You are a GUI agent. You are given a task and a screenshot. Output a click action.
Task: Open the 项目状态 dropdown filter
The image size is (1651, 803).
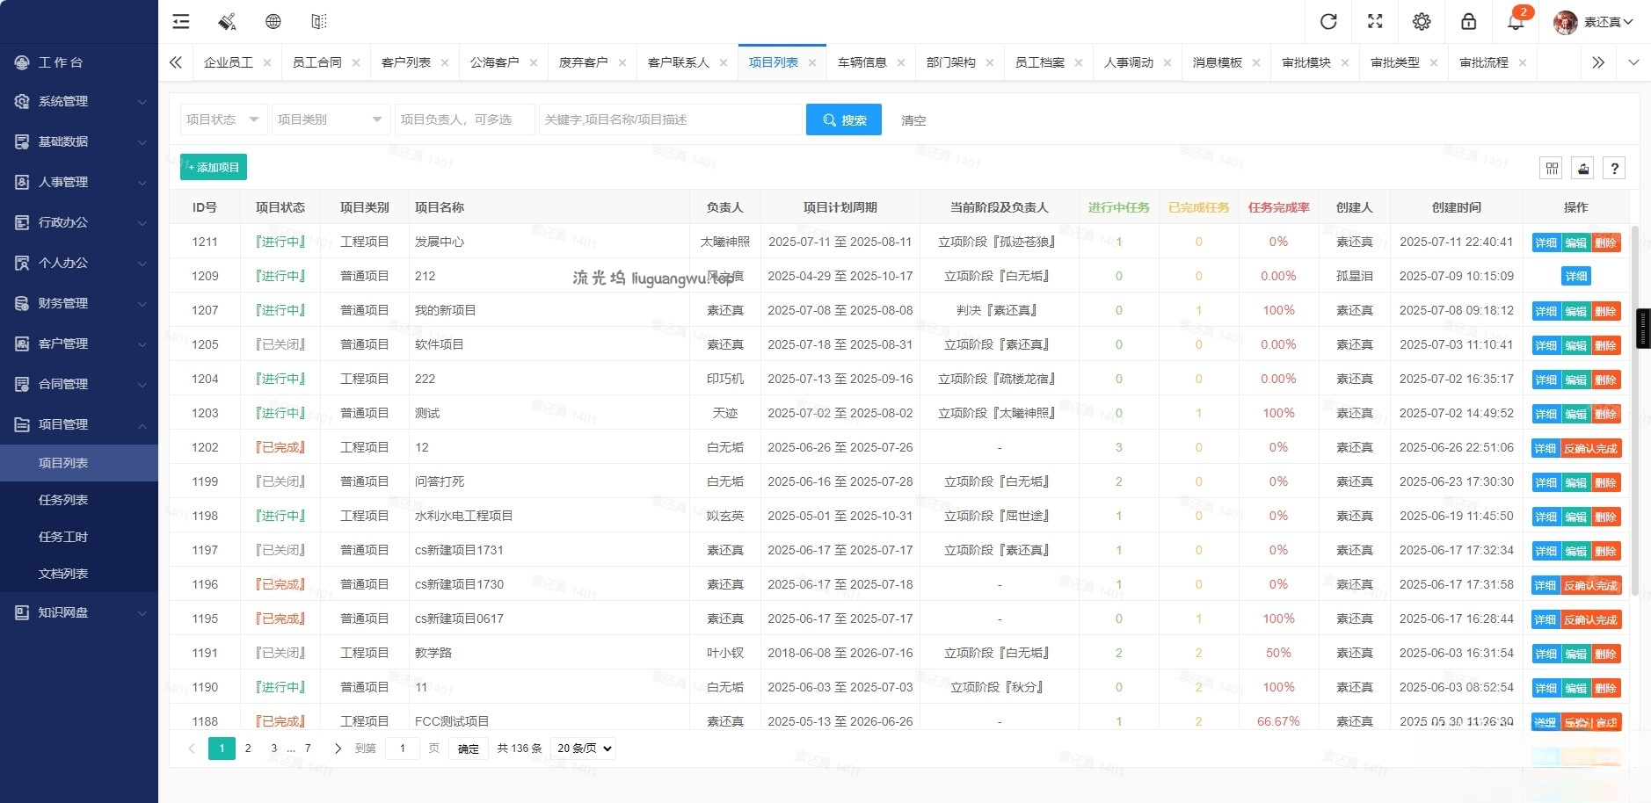[x=222, y=119]
